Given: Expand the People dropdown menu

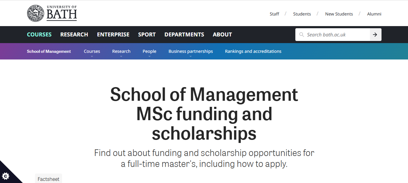Looking at the screenshot, I should point(149,56).
